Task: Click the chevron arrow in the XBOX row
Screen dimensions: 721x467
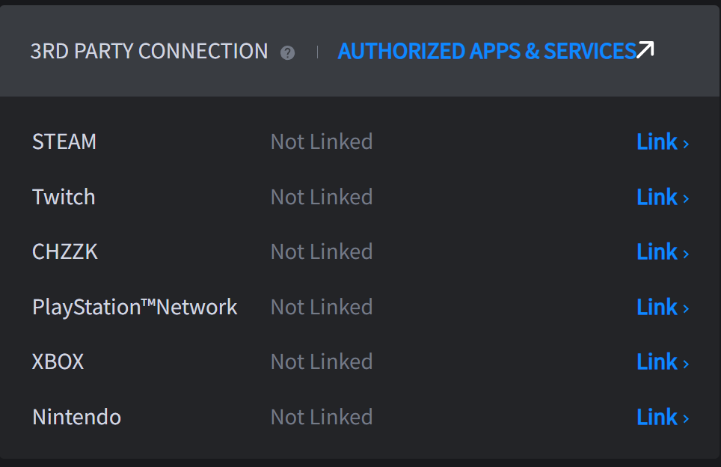Action: click(x=686, y=363)
